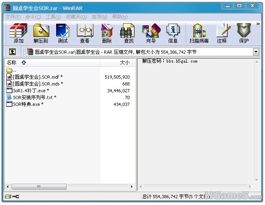Click the icon of SoR1.4补丁.exe

click(x=9, y=90)
